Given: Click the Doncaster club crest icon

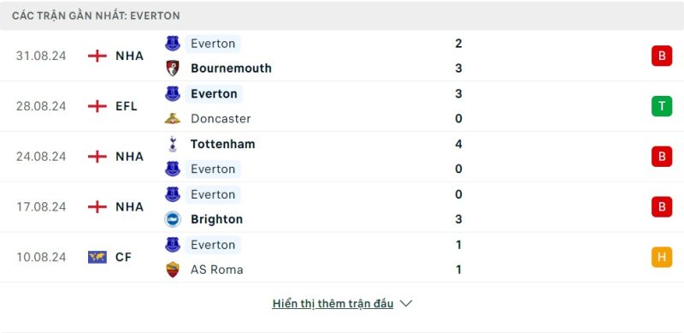Looking at the screenshot, I should coord(173,118).
